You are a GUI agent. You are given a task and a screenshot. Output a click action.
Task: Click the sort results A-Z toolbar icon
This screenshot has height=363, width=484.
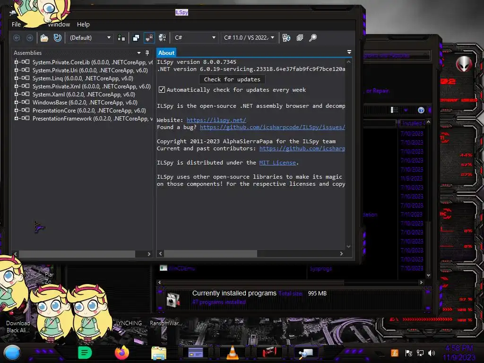(286, 38)
